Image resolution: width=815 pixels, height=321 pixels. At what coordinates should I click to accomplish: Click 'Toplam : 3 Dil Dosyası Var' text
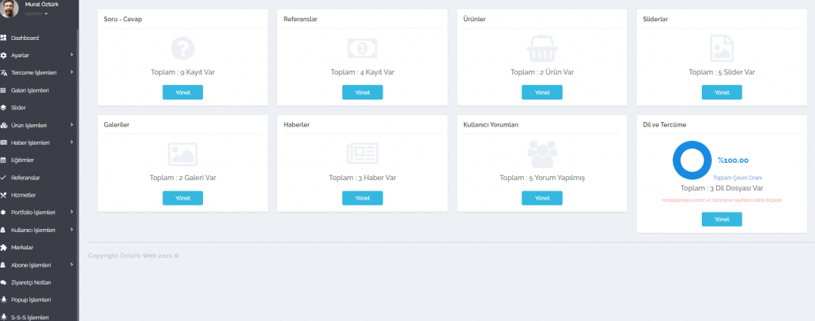(722, 188)
